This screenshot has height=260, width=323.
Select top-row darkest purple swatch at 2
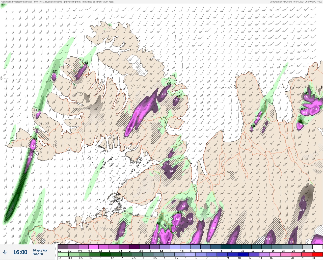(134, 247)
